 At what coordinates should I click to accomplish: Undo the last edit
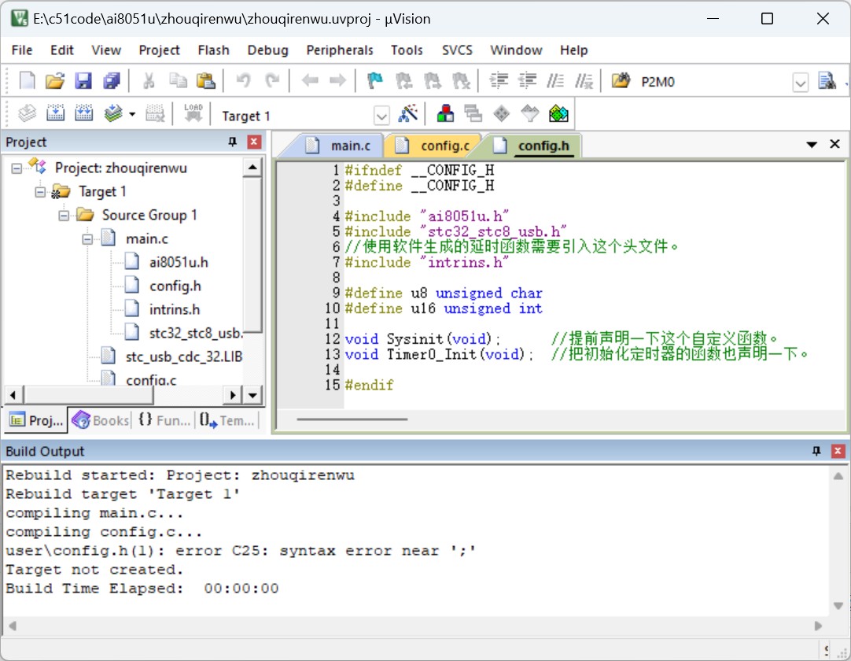243,81
